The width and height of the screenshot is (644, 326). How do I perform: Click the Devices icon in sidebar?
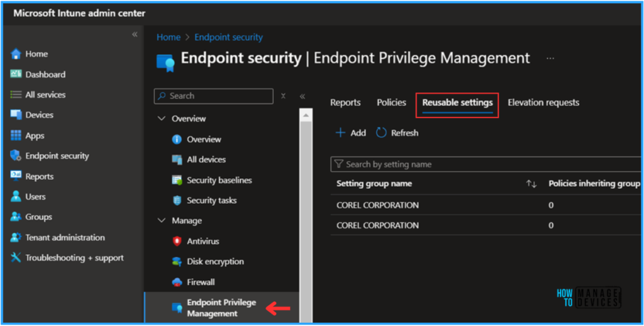[16, 115]
